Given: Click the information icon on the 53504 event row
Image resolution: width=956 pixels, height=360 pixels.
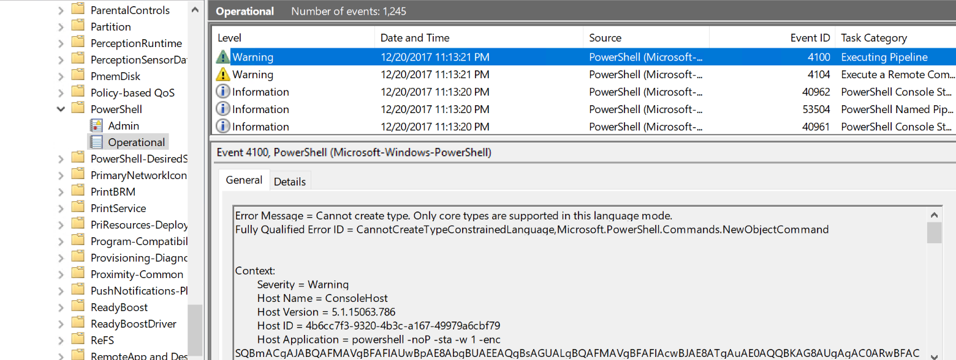Looking at the screenshot, I should point(222,109).
